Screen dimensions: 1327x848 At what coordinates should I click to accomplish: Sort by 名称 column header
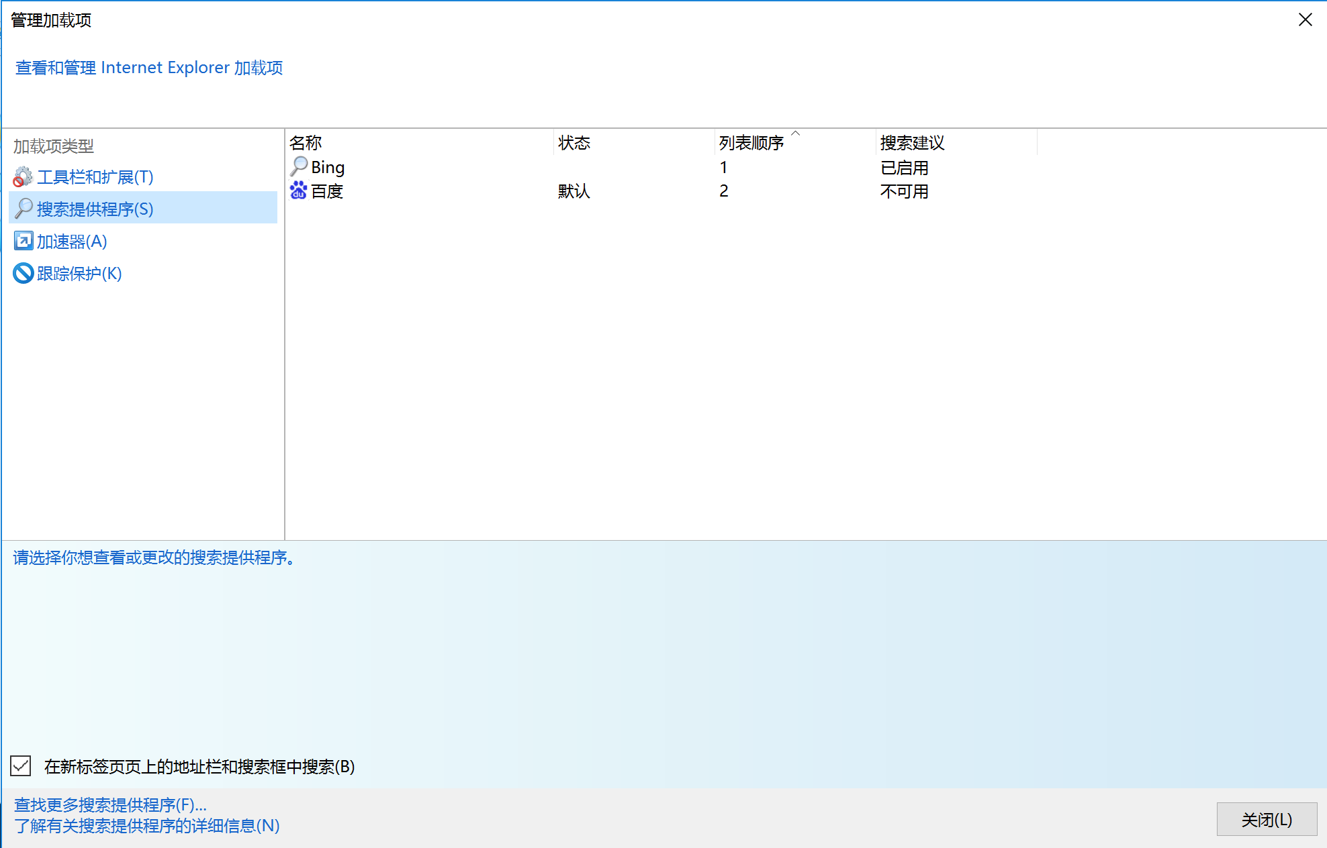306,143
